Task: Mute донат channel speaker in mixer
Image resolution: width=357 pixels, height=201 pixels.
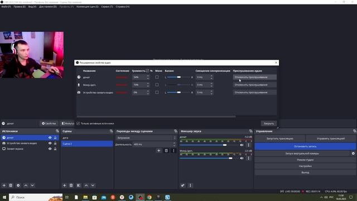Action: coord(242,145)
